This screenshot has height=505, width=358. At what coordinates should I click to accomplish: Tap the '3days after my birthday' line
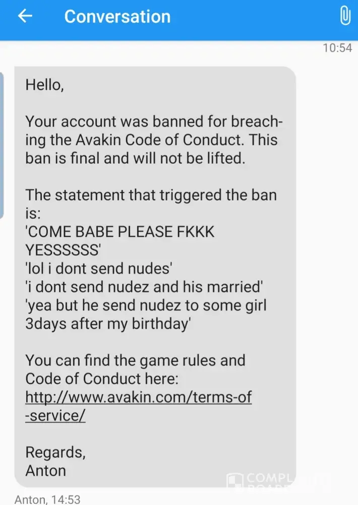(x=108, y=324)
